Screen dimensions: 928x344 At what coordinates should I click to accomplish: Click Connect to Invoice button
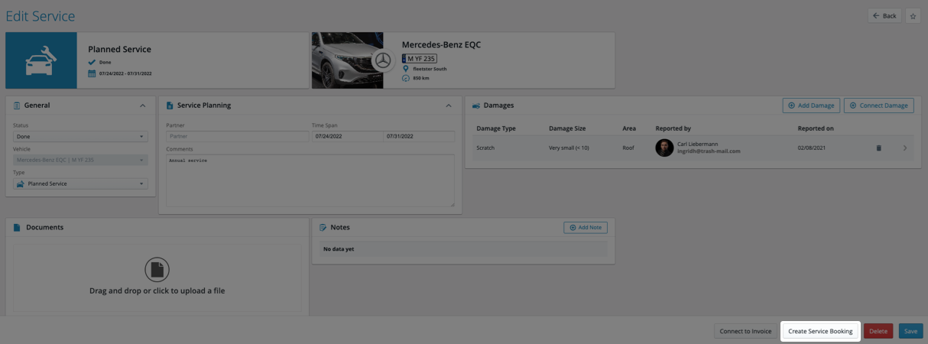click(x=745, y=331)
